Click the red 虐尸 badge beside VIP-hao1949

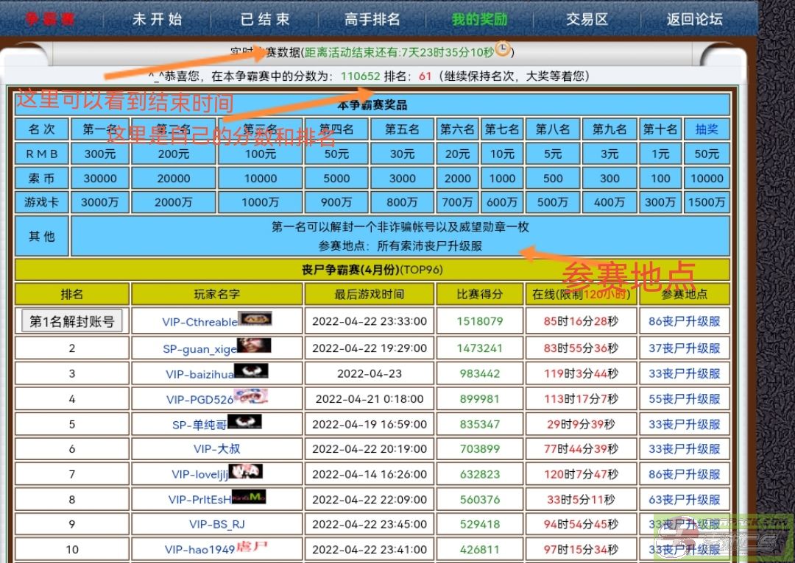click(x=252, y=548)
